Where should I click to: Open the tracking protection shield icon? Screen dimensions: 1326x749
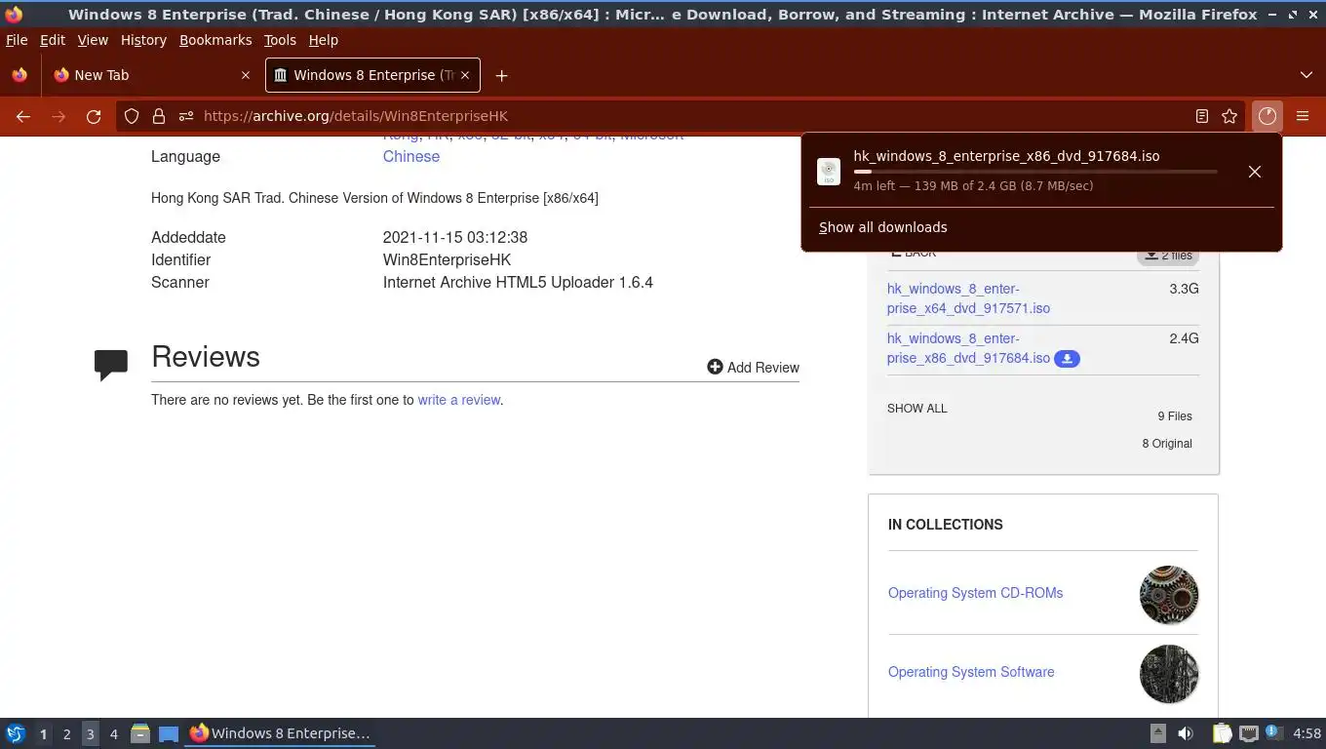(132, 116)
